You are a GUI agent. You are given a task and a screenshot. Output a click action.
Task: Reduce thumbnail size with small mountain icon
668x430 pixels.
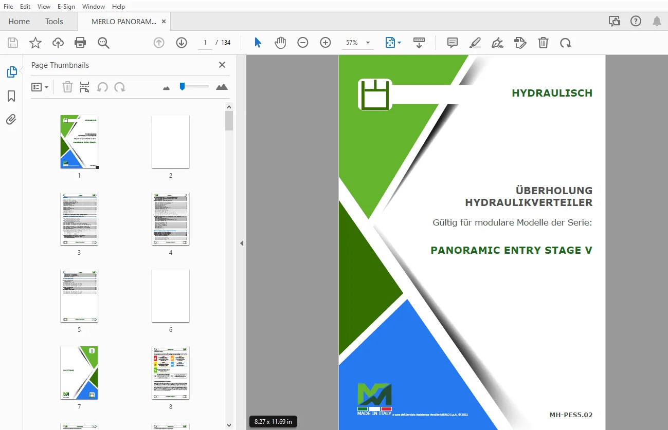(166, 88)
